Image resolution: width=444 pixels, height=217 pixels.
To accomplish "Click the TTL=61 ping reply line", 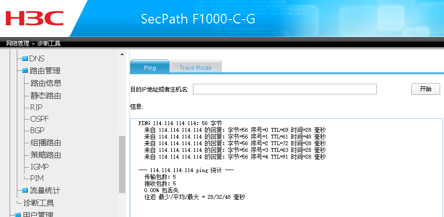I will [235, 137].
